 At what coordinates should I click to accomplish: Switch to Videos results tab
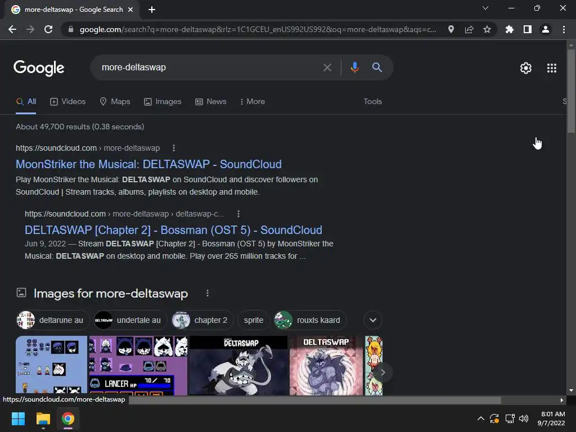[x=68, y=102]
